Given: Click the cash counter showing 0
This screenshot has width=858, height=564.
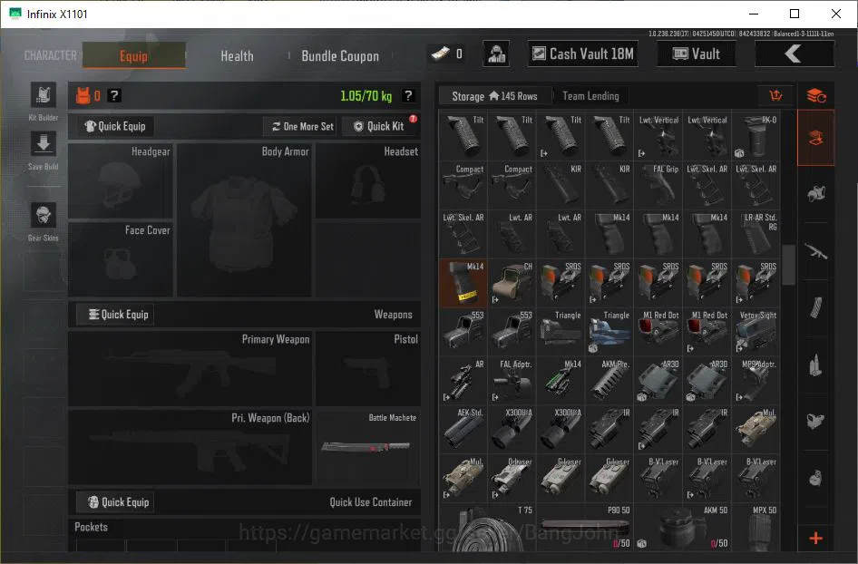Looking at the screenshot, I should [x=447, y=53].
